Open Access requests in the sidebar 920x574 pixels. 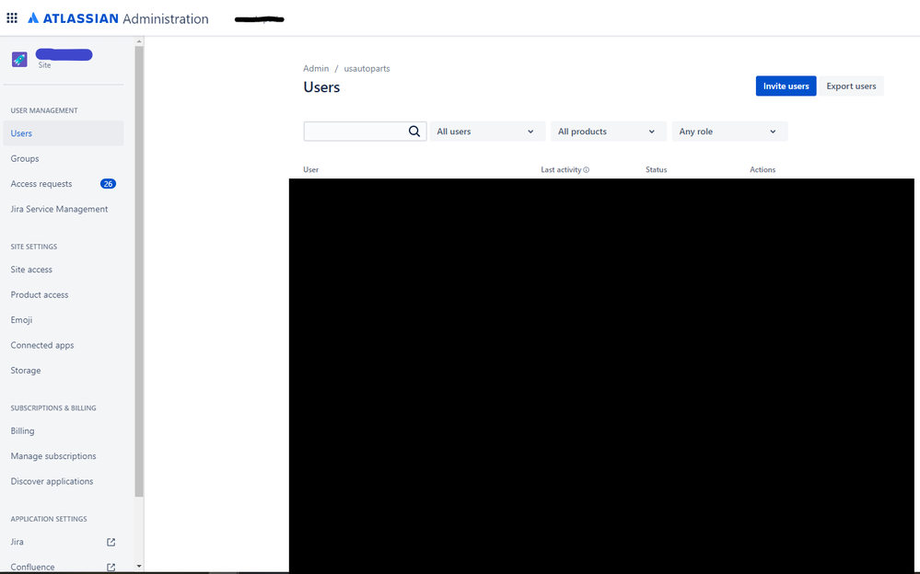(41, 184)
